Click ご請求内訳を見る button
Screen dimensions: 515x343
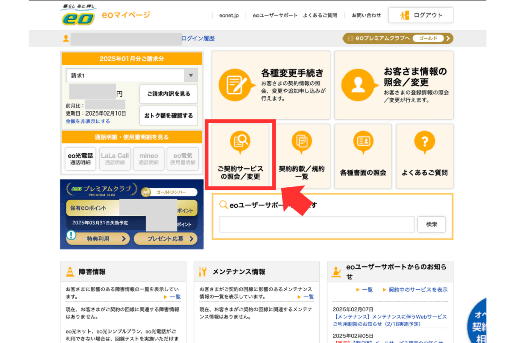pos(168,94)
